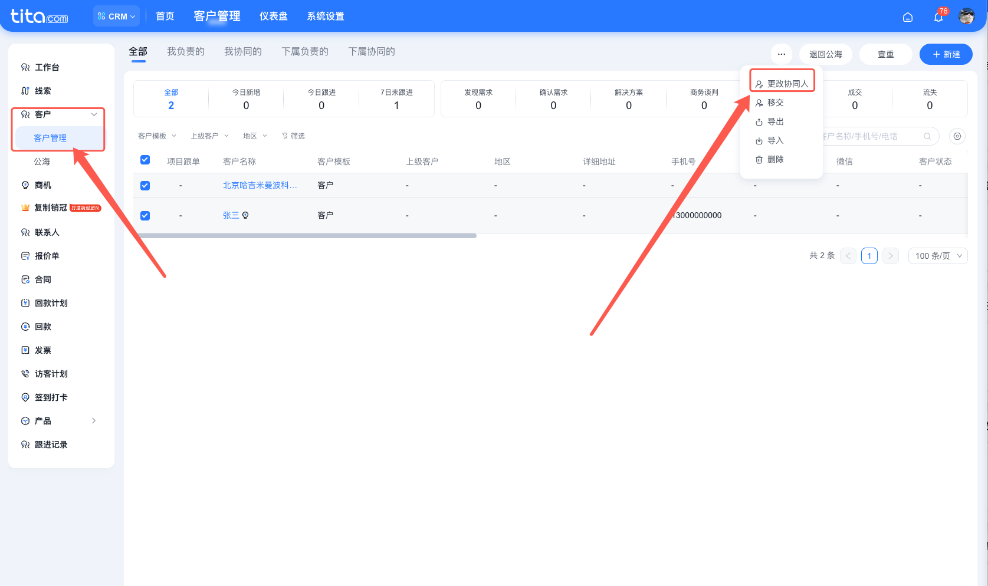
Task: Open the 上级客户 filter dropdown
Action: click(209, 136)
